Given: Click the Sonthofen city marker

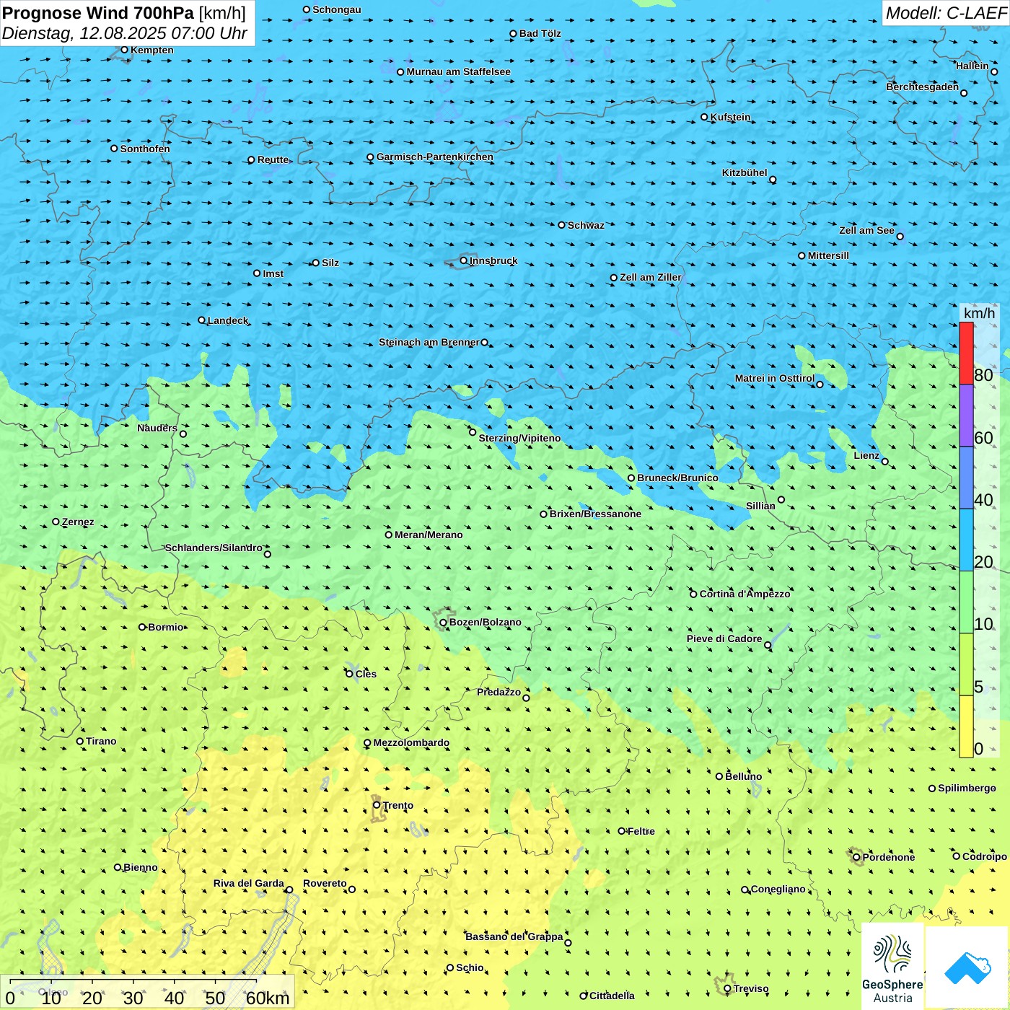Looking at the screenshot, I should coord(114,149).
